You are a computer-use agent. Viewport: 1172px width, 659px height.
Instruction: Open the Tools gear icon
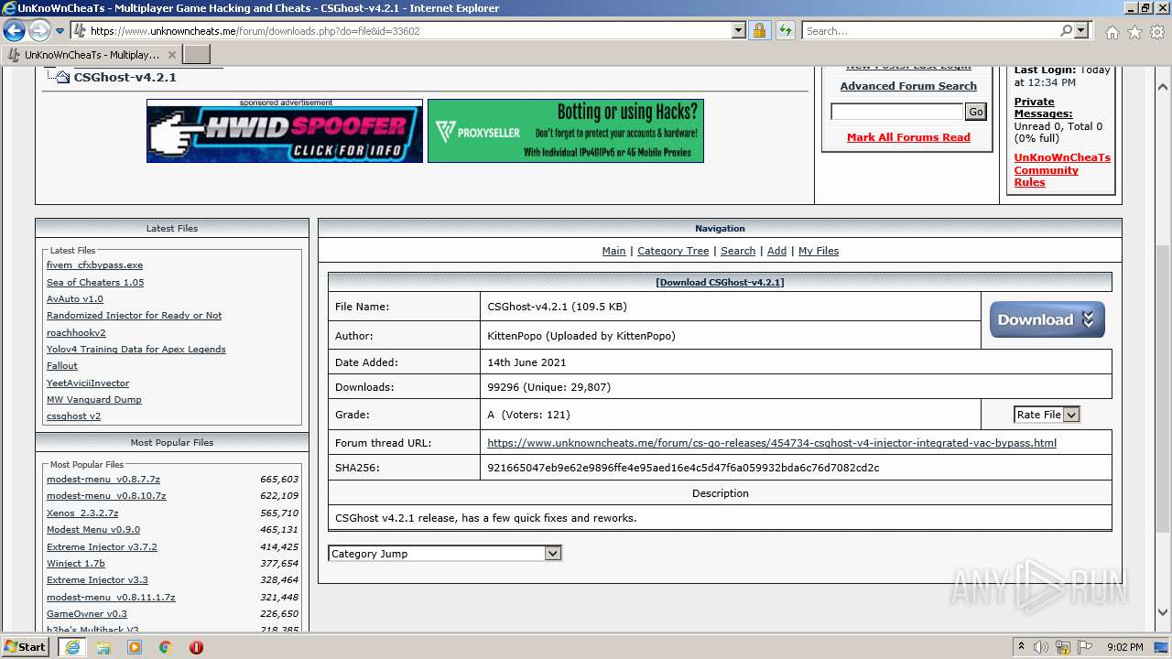pos(1157,32)
